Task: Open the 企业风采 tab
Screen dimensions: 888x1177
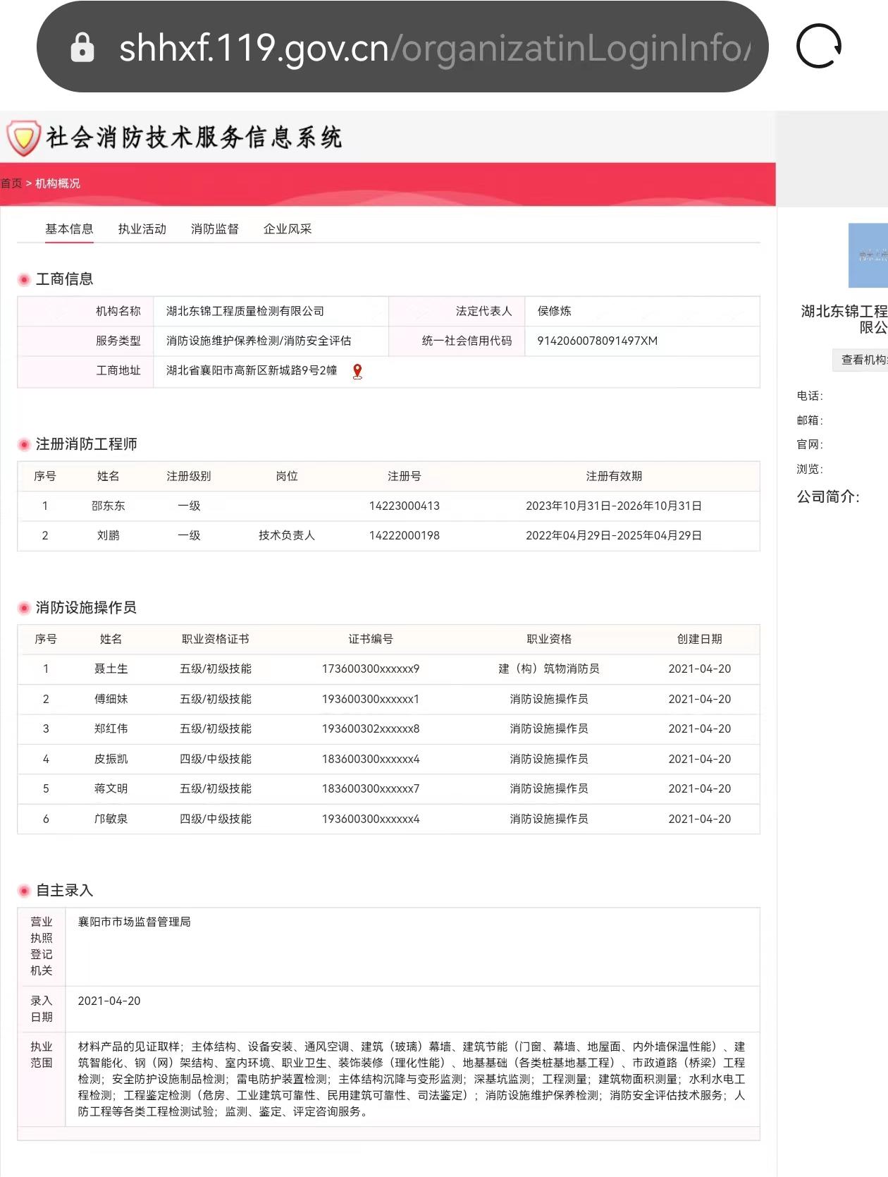Action: [x=287, y=228]
